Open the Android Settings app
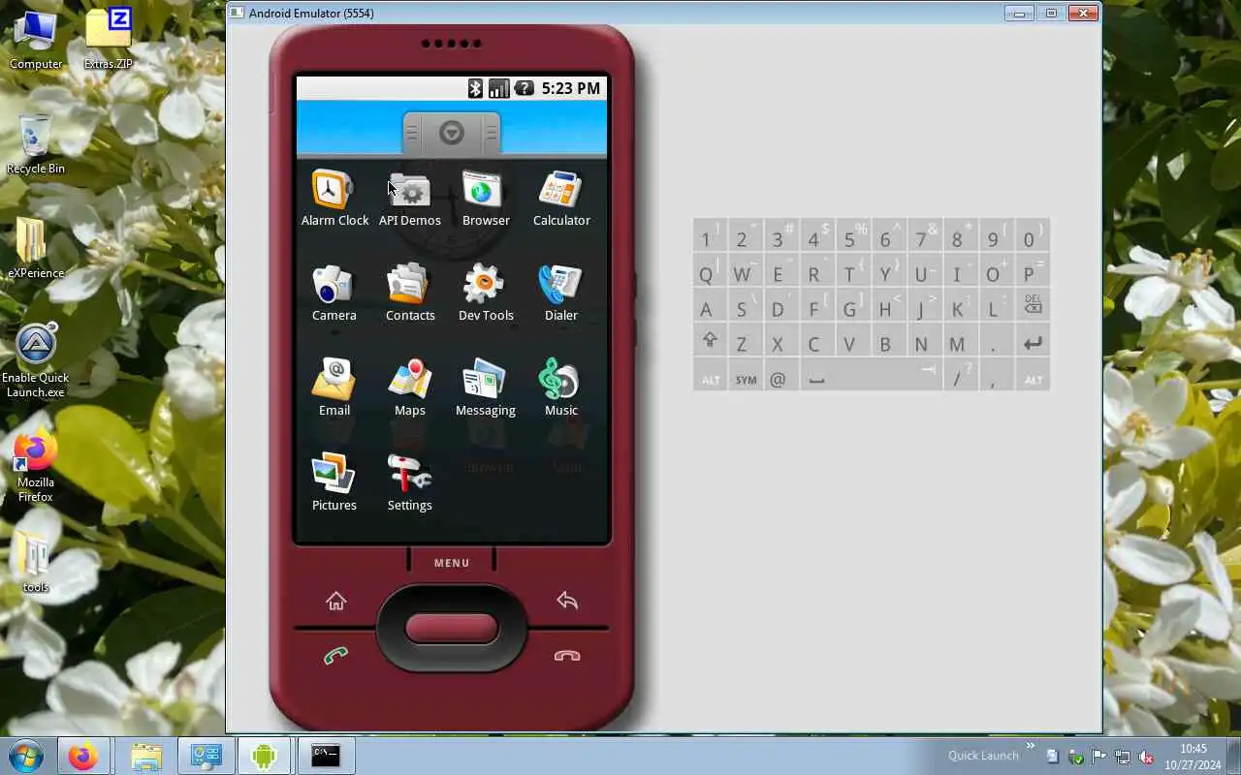The width and height of the screenshot is (1241, 775). 410,483
